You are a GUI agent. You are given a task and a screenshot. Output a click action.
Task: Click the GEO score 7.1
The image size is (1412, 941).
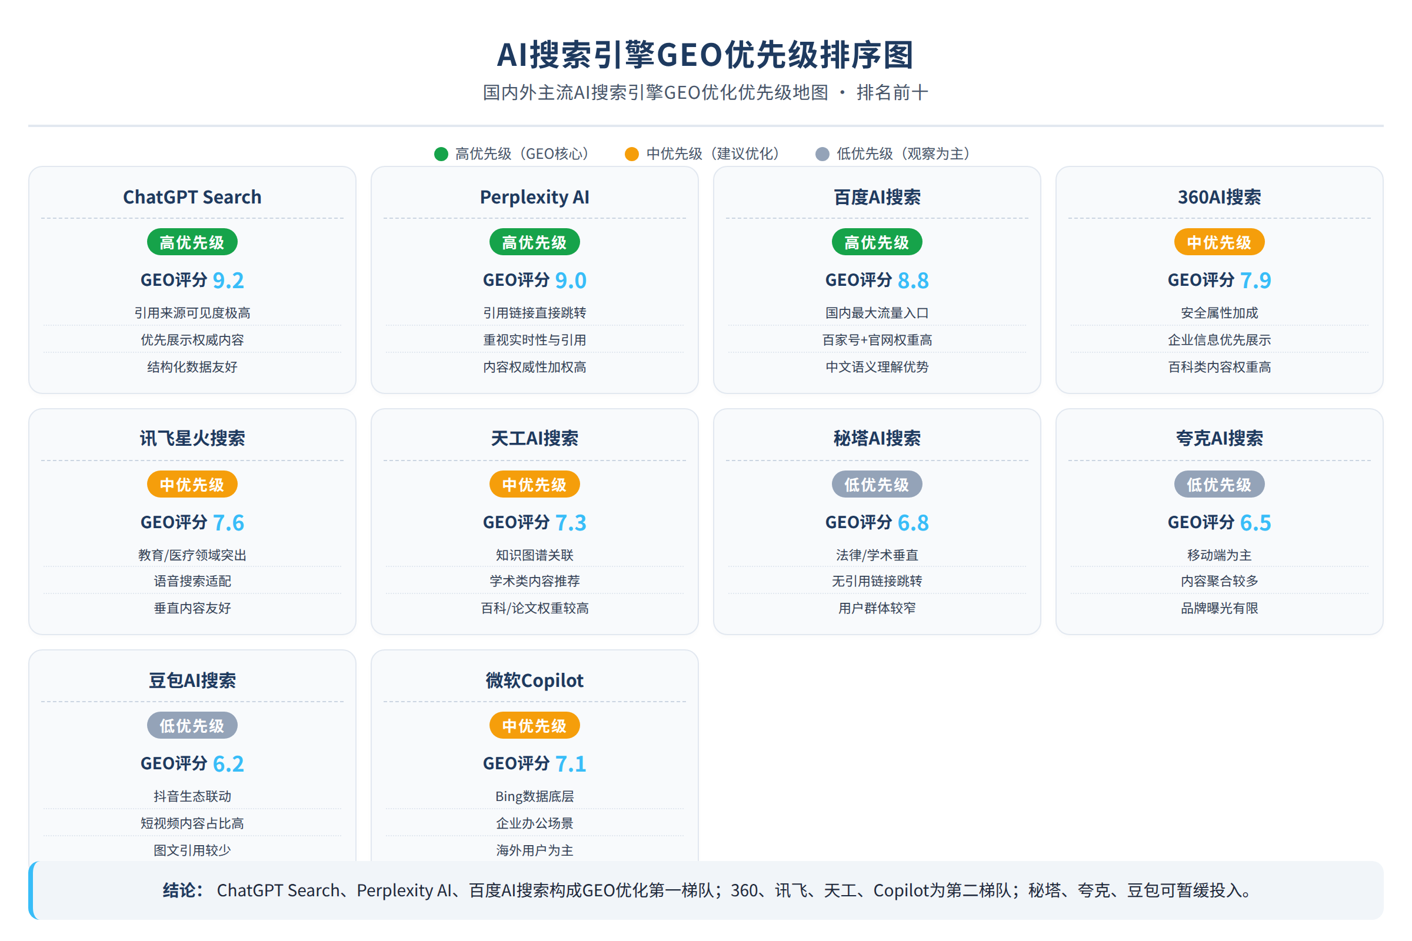[571, 764]
